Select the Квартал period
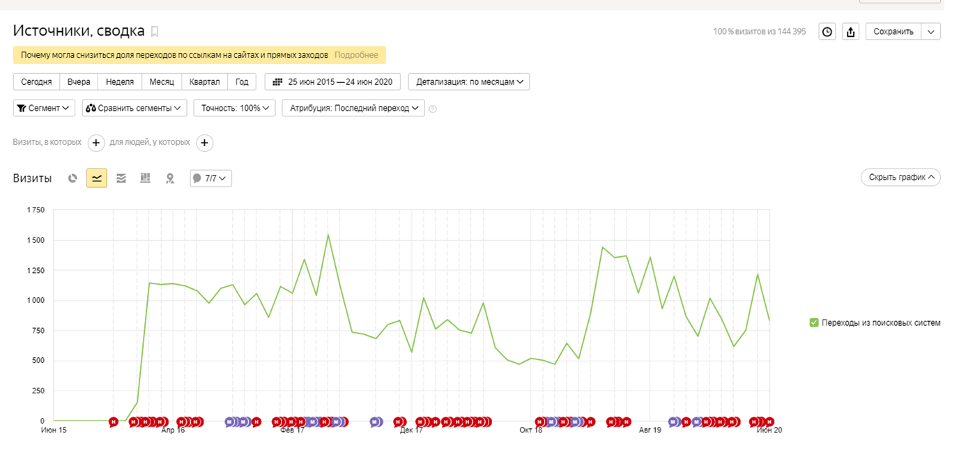The width and height of the screenshot is (975, 454). click(x=205, y=81)
